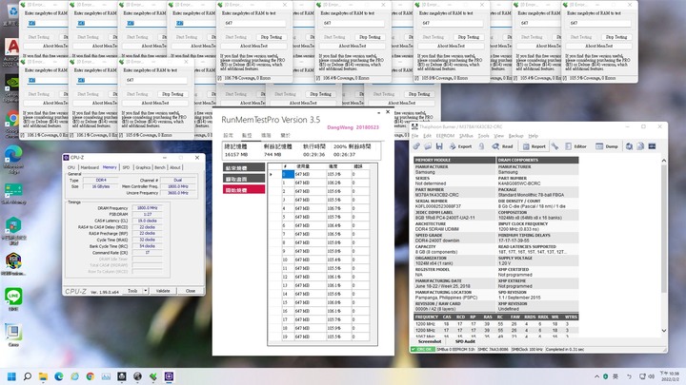Click the DangWang 20180523 link in RunMemTestPro
The height and width of the screenshot is (385, 686).
click(353, 127)
